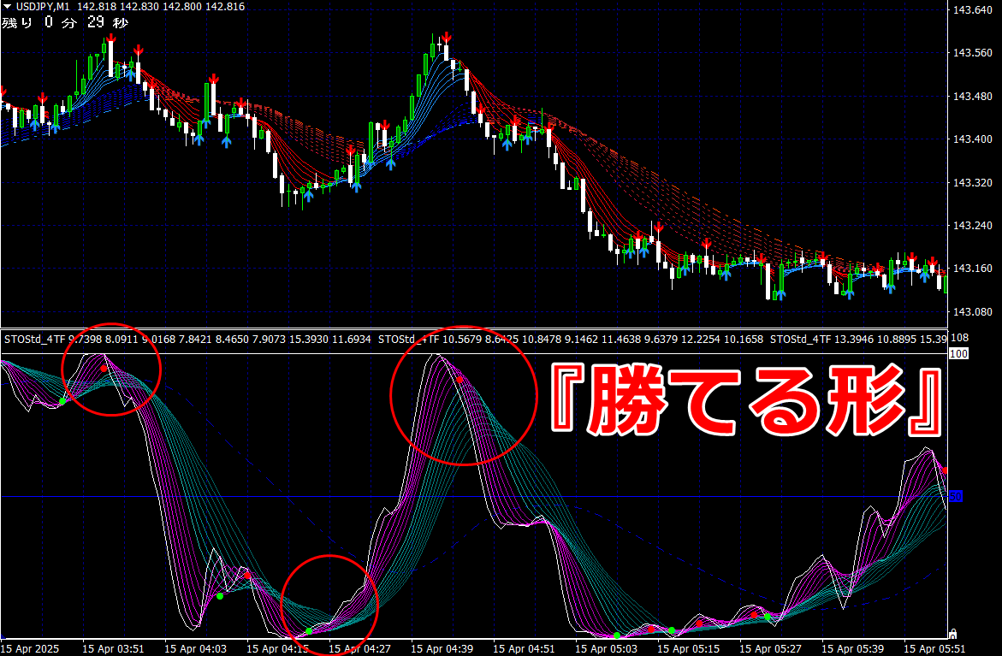Viewport: 1002px width, 656px height.
Task: Click the 15 Apr 05:15 time label
Action: [x=688, y=649]
